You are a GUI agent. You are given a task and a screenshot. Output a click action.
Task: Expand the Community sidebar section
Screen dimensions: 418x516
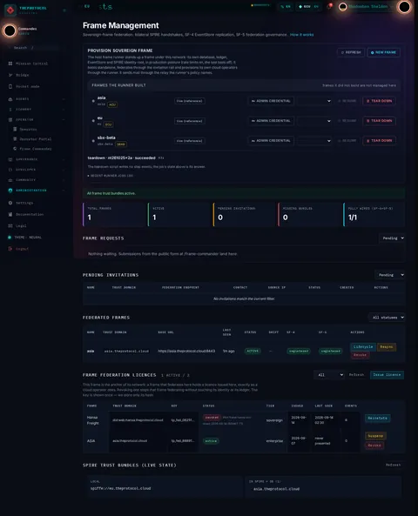point(37,180)
